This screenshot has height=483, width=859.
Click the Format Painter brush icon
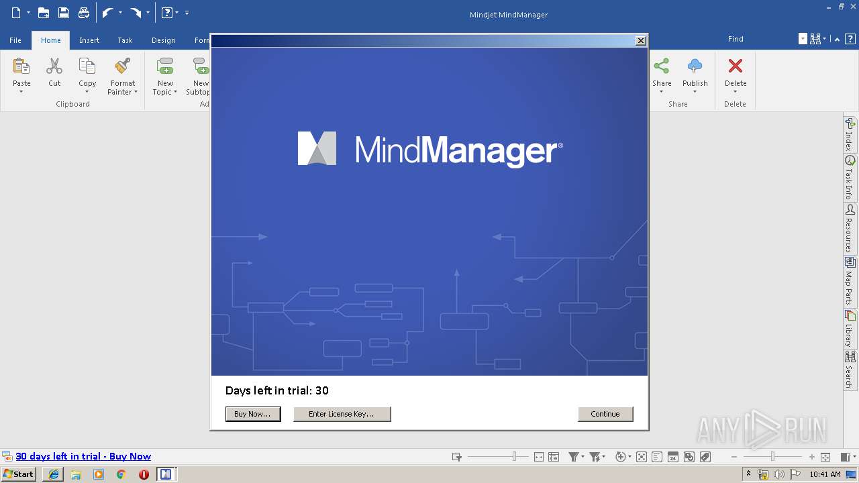(x=123, y=66)
